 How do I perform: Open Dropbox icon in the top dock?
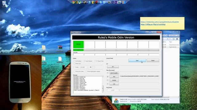pyautogui.click(x=104, y=2)
